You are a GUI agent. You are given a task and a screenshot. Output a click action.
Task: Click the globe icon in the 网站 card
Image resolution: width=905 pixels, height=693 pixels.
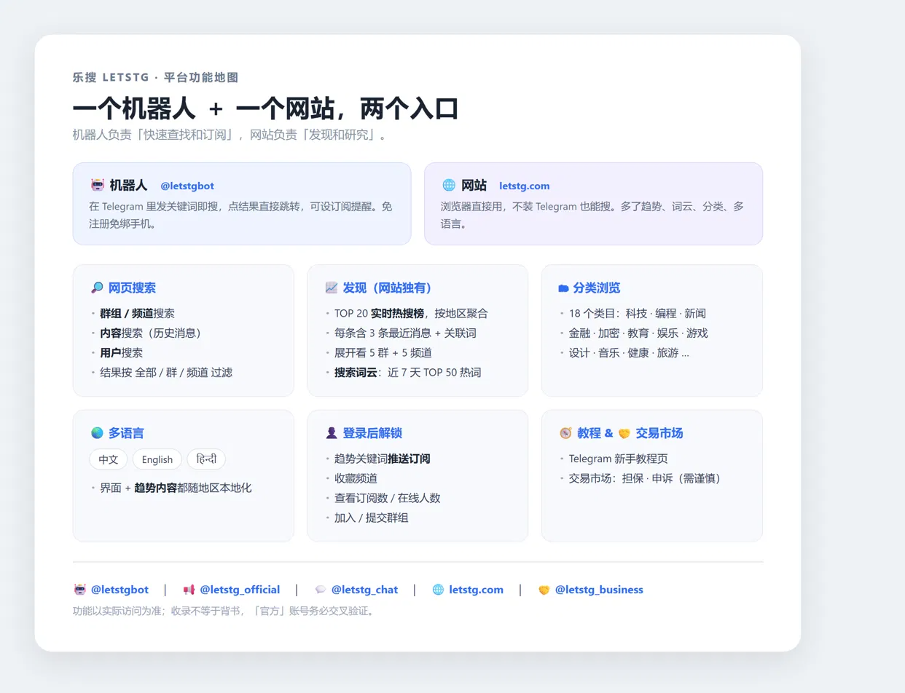point(449,185)
